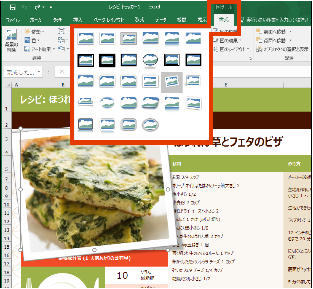Switch to the 校閲 tab
The image size is (313, 289).
click(182, 20)
